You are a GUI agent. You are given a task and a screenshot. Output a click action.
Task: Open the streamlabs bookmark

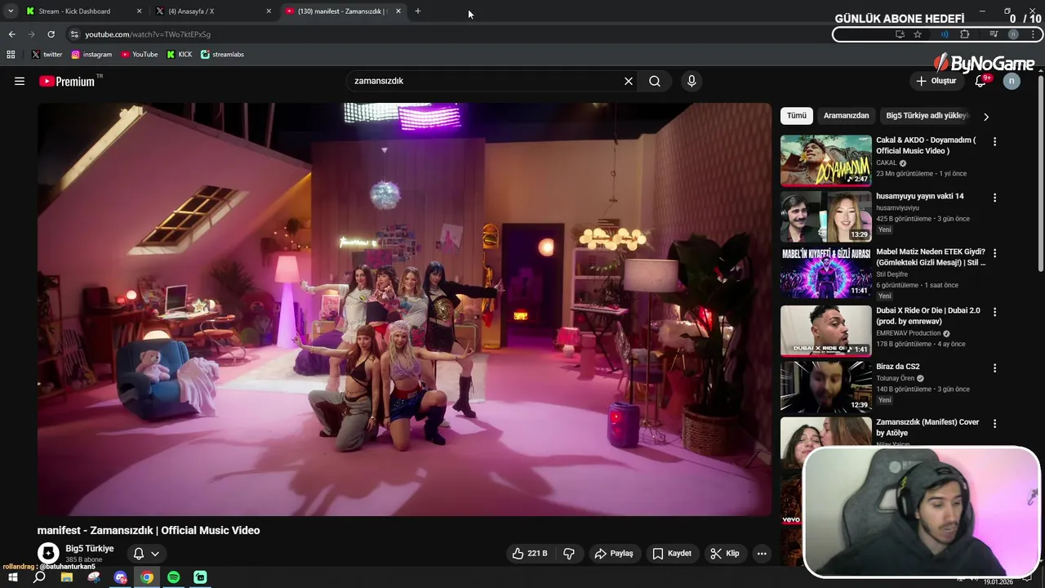click(x=222, y=54)
